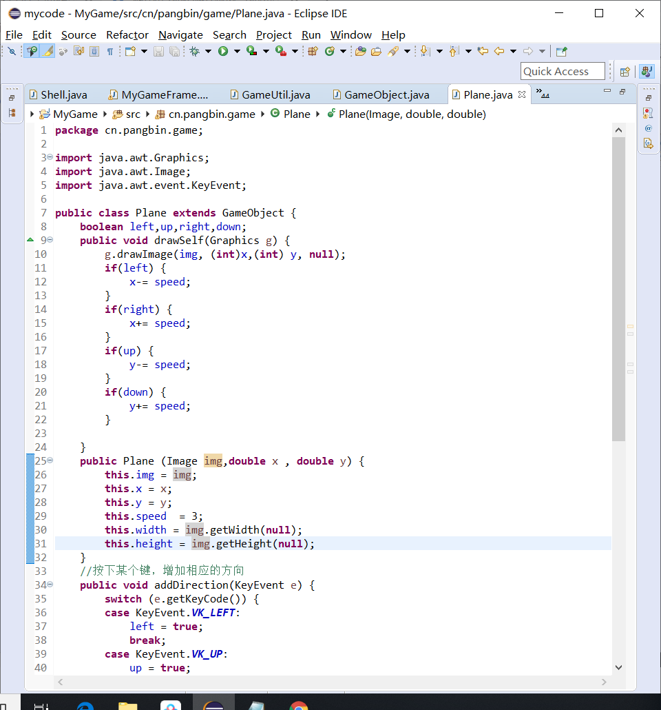Restore the right trim view stack

649,98
